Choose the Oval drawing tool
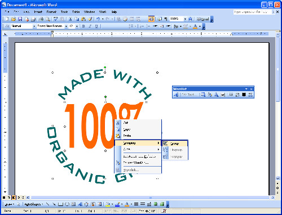The height and width of the screenshot is (215, 282). tap(67, 204)
